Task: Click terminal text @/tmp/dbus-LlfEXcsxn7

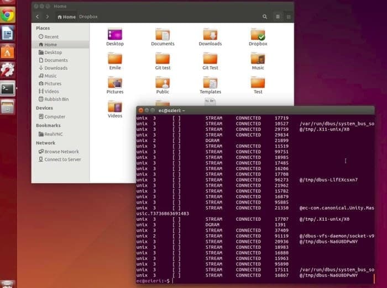Action: click(x=328, y=180)
